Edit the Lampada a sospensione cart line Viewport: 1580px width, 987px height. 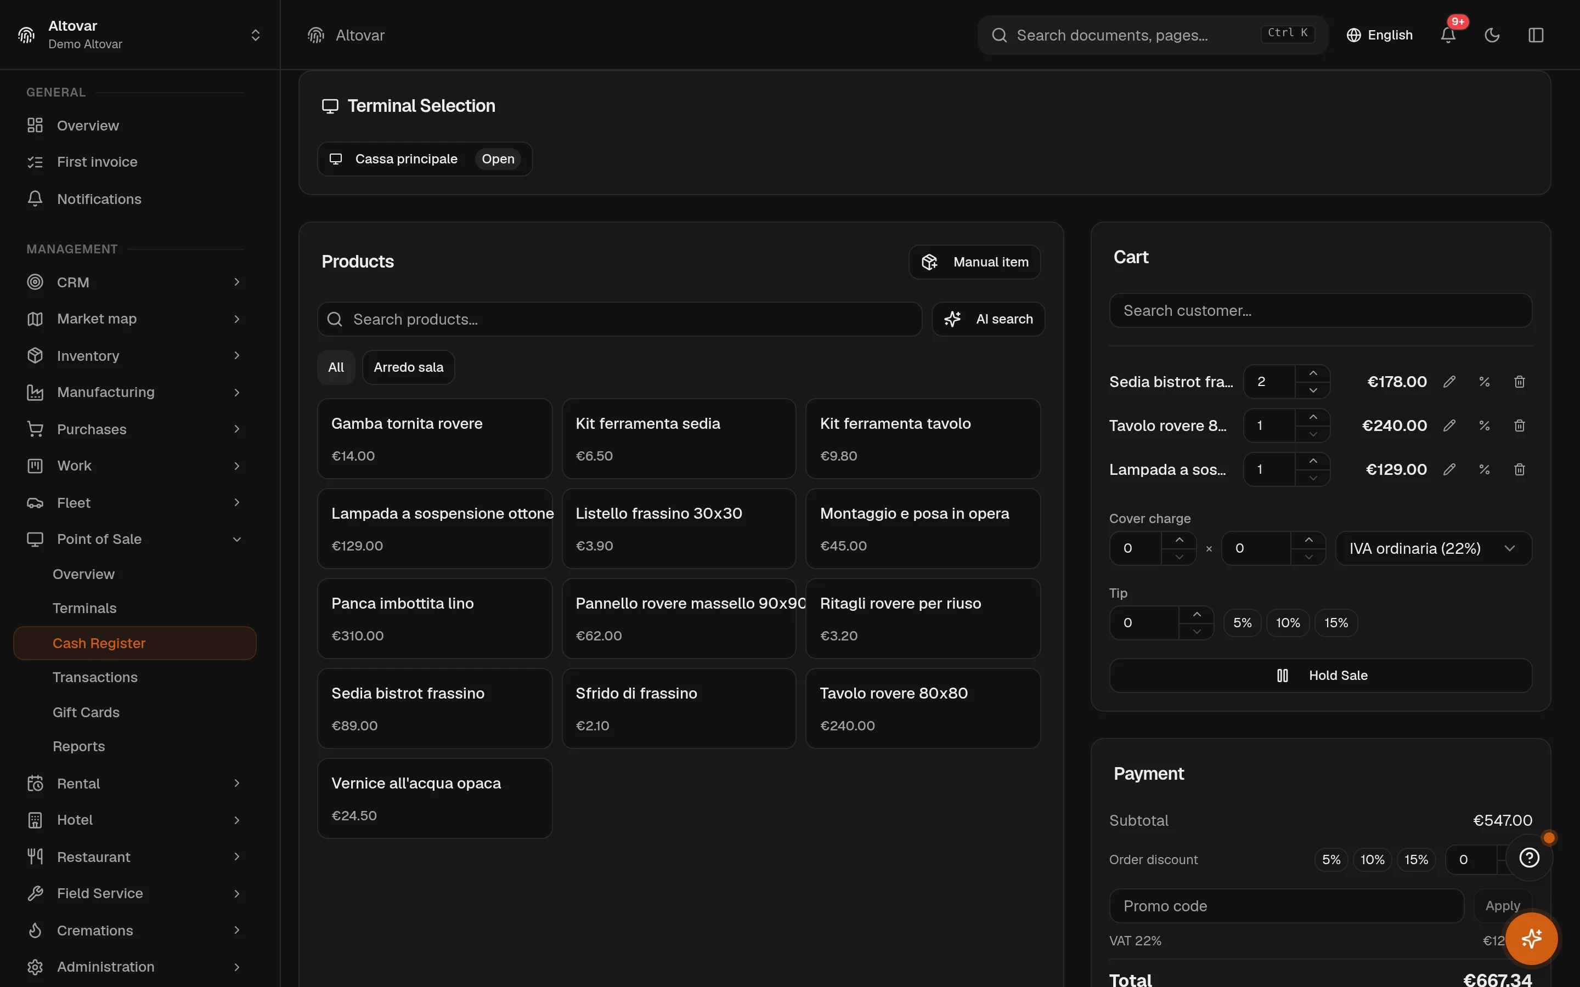1449,469
